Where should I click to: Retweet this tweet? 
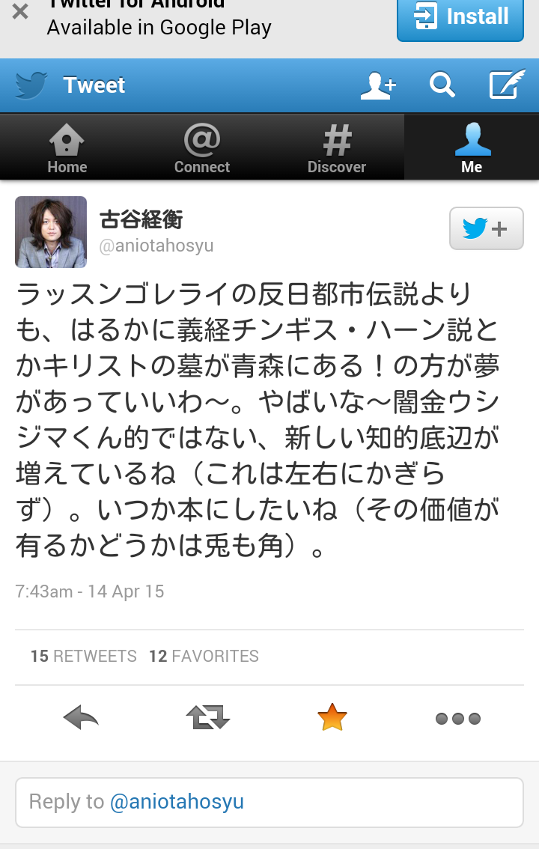click(208, 718)
